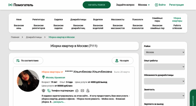
Task: Open the Водители category
Action: pos(98,20)
